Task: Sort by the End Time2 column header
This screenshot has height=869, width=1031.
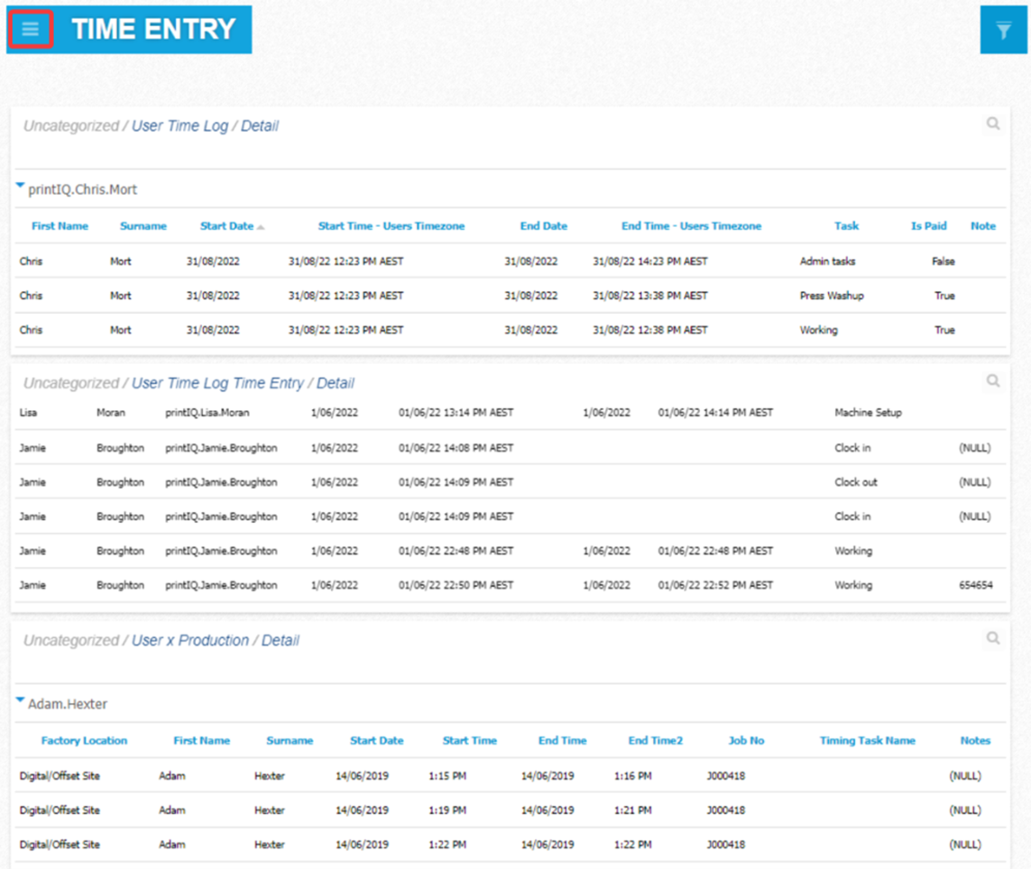Action: (656, 741)
